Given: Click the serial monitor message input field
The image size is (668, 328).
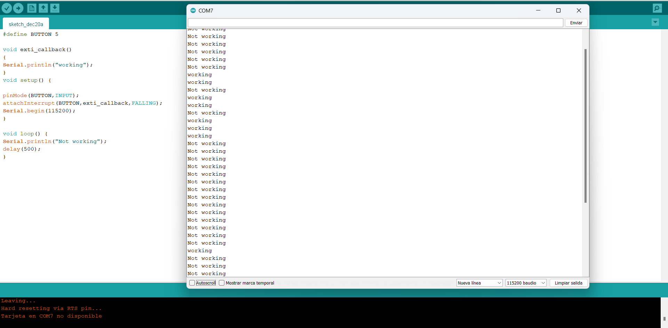Looking at the screenshot, I should click(375, 23).
